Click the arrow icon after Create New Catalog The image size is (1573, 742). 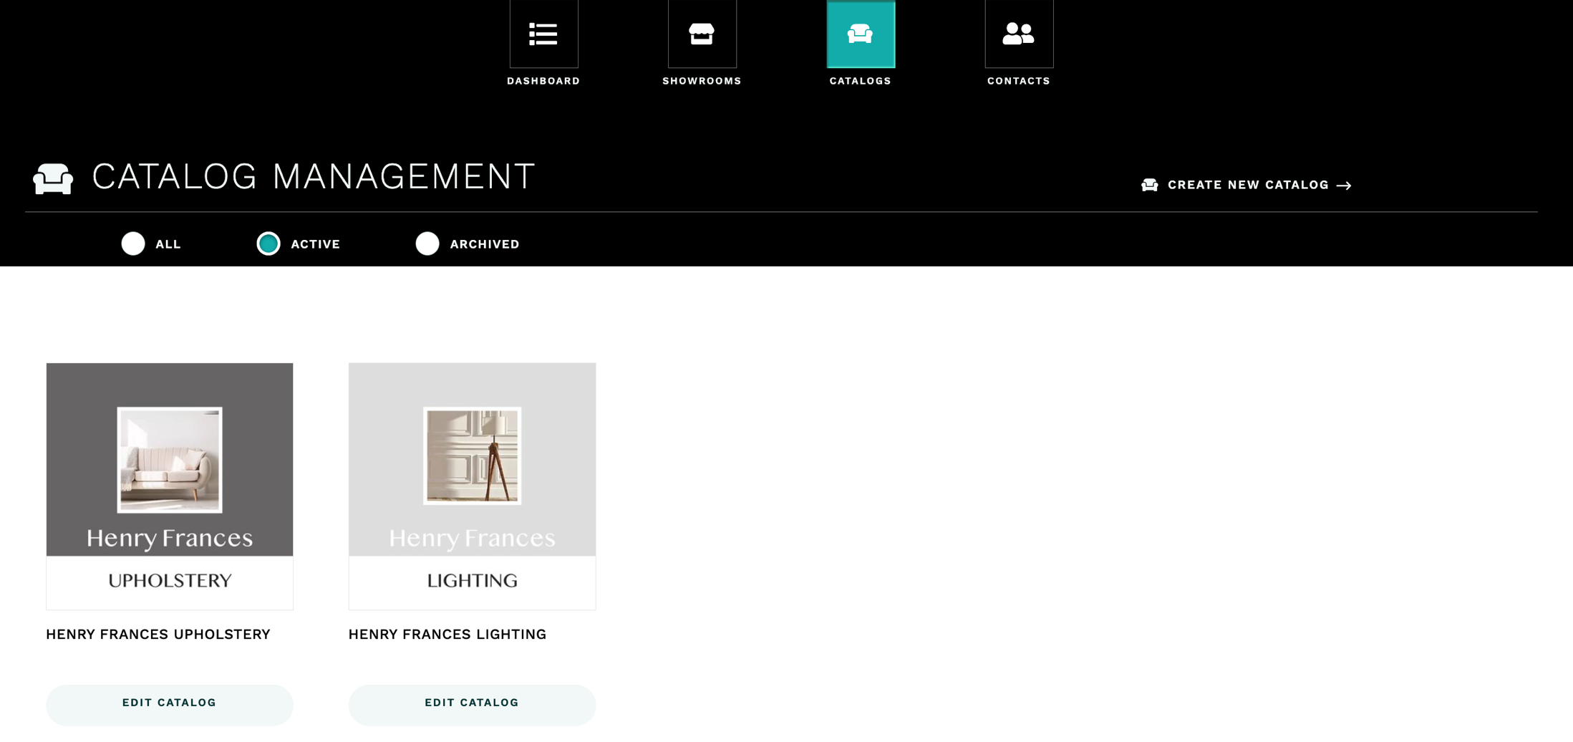click(x=1343, y=185)
